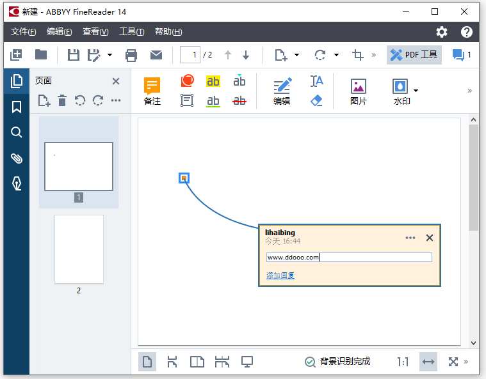Open digital signatures pen panel
Viewport: 486px width, 379px height.
coord(17,183)
